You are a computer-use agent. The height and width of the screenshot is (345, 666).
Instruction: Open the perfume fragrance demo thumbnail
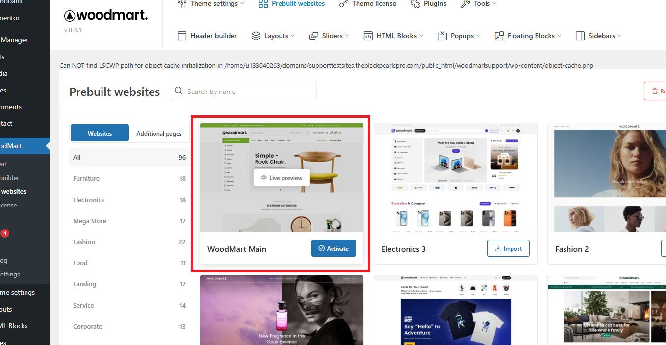click(282, 310)
